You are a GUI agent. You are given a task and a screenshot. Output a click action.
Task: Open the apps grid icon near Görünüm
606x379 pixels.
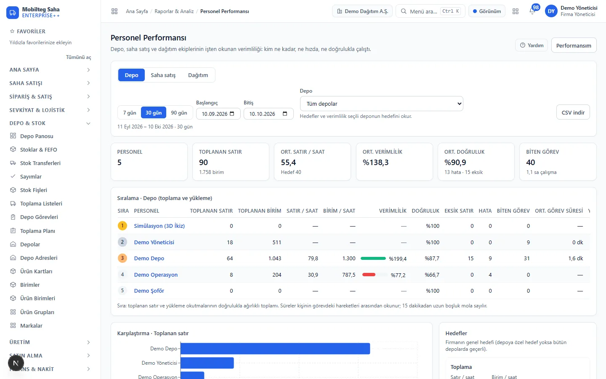click(x=516, y=11)
